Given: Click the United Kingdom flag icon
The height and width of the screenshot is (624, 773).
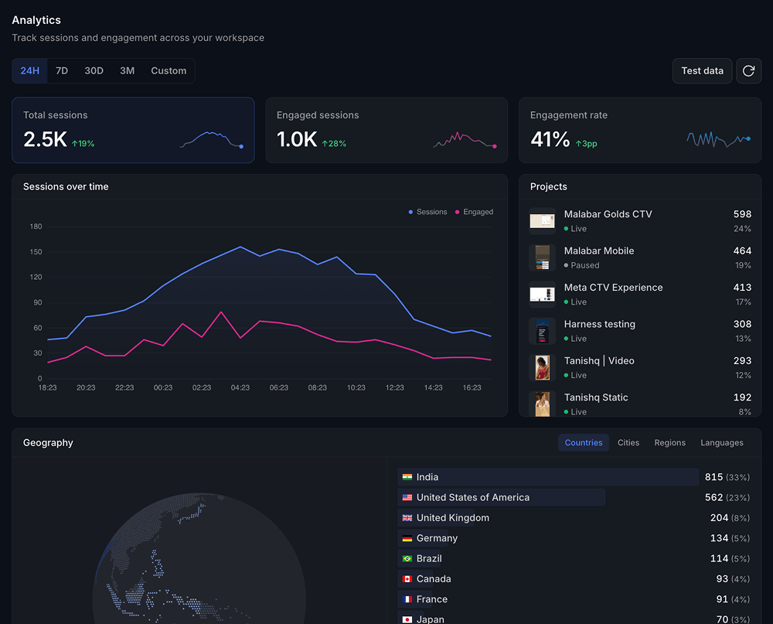Looking at the screenshot, I should click(407, 518).
